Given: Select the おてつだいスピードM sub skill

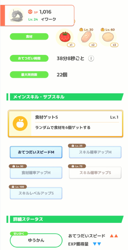Looking at the screenshot, I should pyautogui.click(x=36, y=152).
